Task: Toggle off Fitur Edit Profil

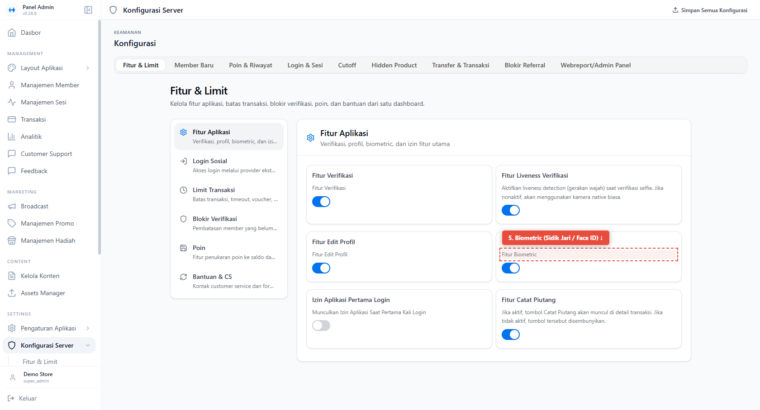Action: (x=321, y=268)
